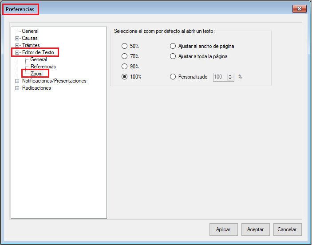312x245 pixels.
Task: Enable Ajustar al ancho de página
Action: 173,46
